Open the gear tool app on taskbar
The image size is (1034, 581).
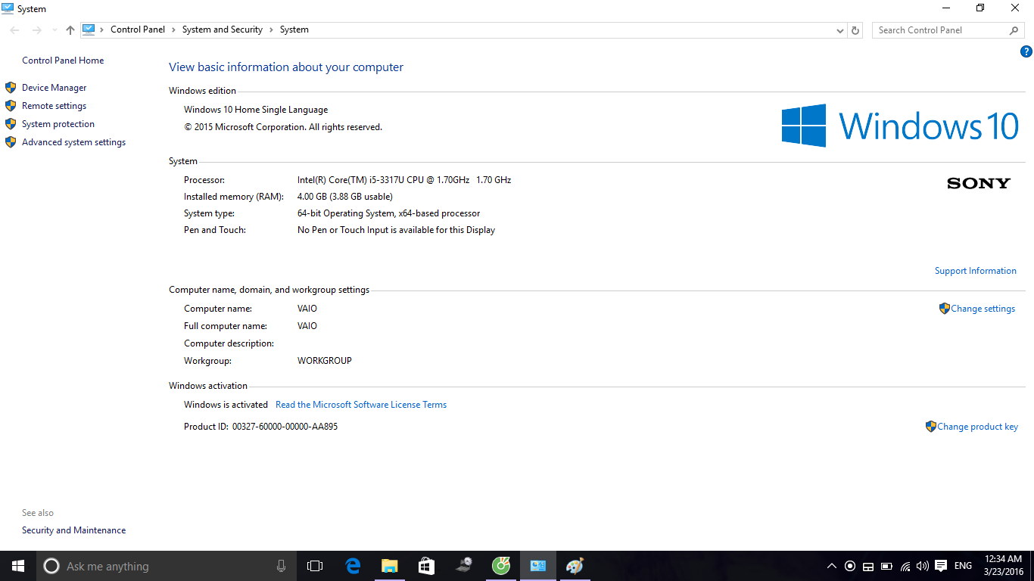pos(464,566)
